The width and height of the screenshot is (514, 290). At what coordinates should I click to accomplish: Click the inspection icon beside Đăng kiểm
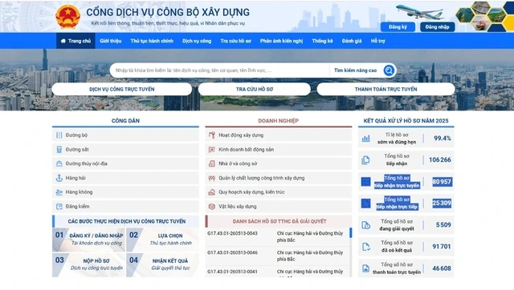coord(59,207)
